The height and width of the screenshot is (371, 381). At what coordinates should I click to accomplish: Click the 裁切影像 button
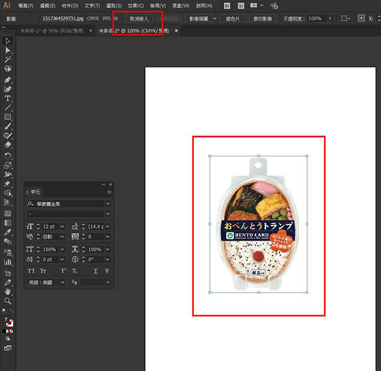point(263,19)
